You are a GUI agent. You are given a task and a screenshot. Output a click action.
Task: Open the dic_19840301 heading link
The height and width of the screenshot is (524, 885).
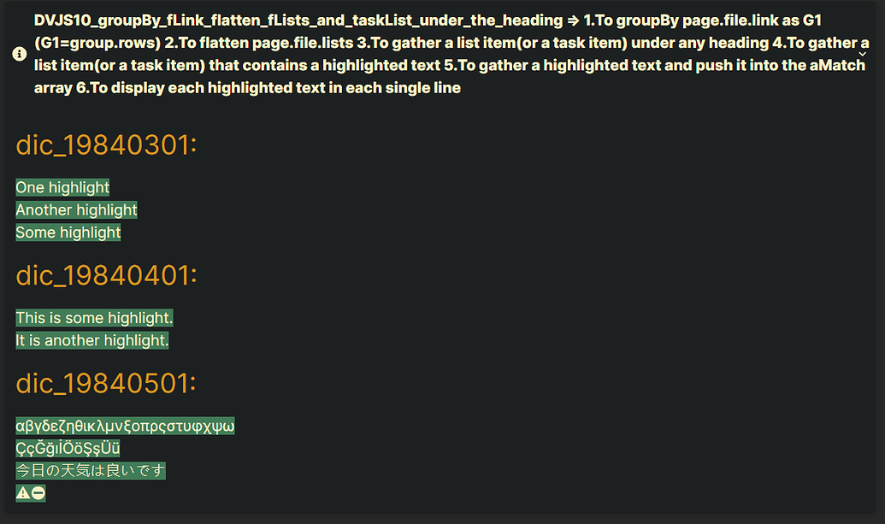coord(105,145)
